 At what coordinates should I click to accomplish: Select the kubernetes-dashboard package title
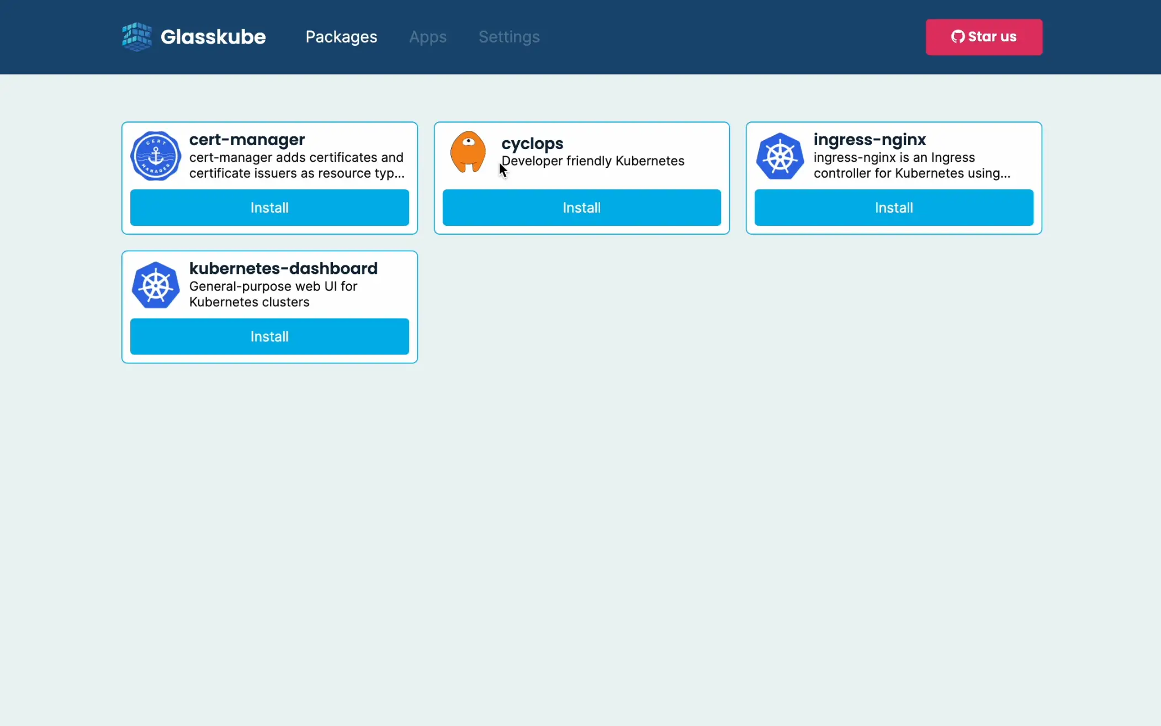(x=283, y=268)
